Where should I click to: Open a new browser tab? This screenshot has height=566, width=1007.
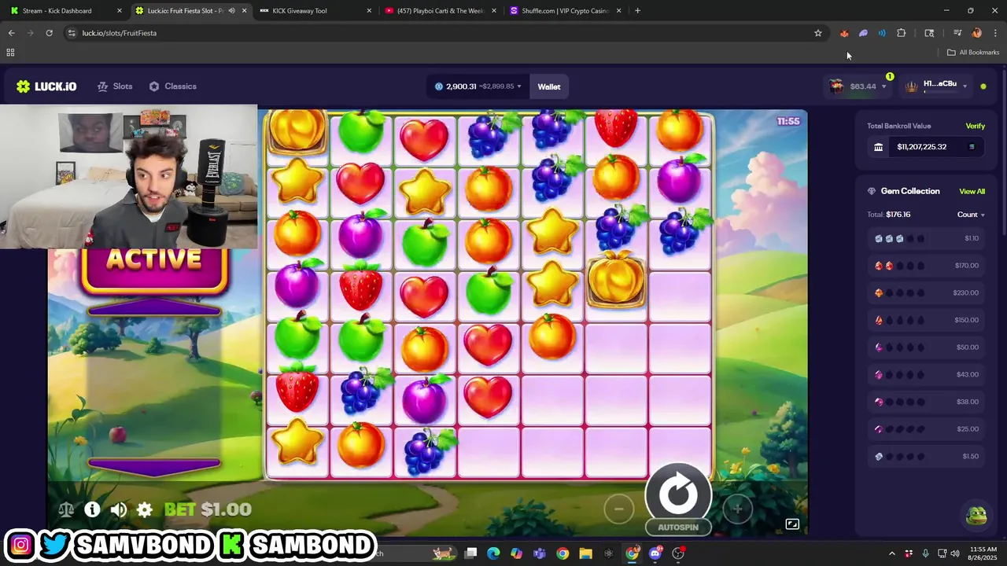(x=637, y=11)
